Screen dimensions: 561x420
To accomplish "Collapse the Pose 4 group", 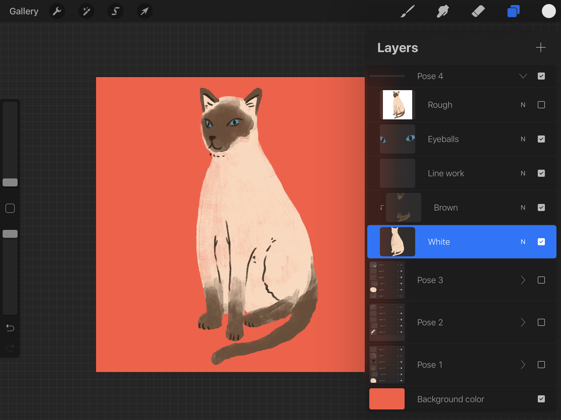I will point(523,76).
